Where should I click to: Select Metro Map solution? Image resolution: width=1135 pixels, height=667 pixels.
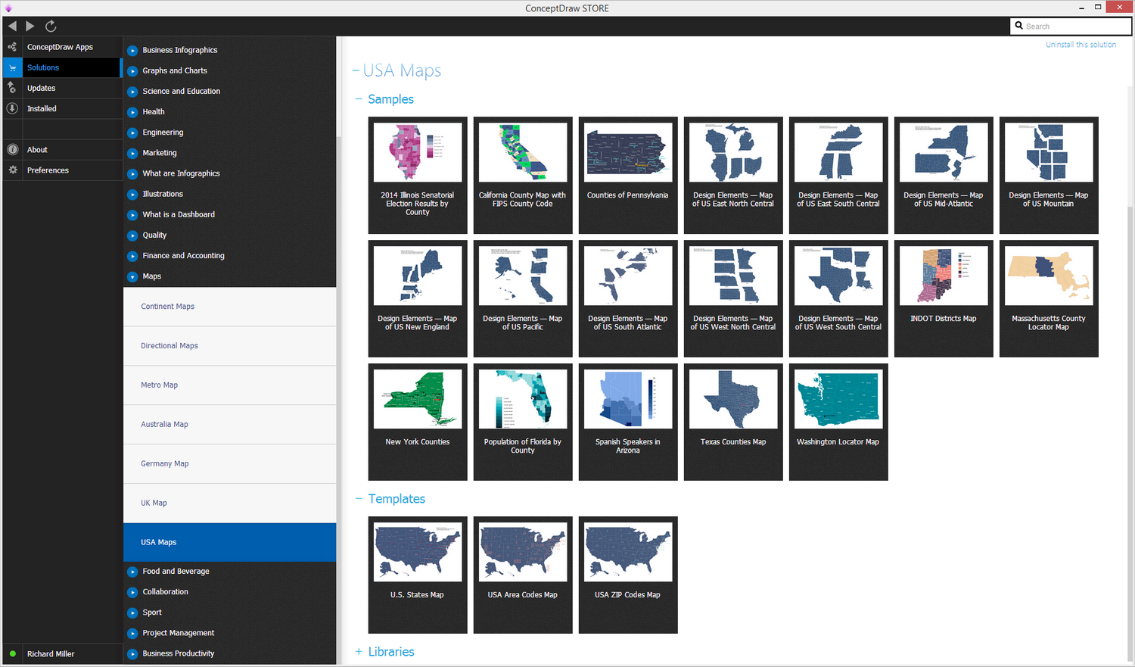click(229, 385)
